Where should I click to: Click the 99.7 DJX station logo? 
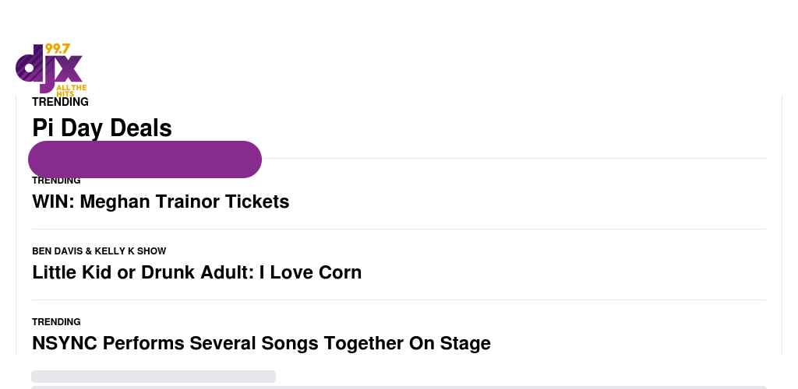point(49,69)
